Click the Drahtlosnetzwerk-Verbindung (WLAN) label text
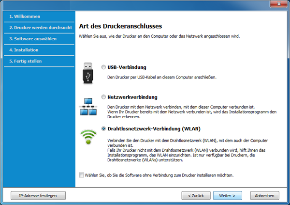This screenshot has height=205, width=290. pos(154,129)
